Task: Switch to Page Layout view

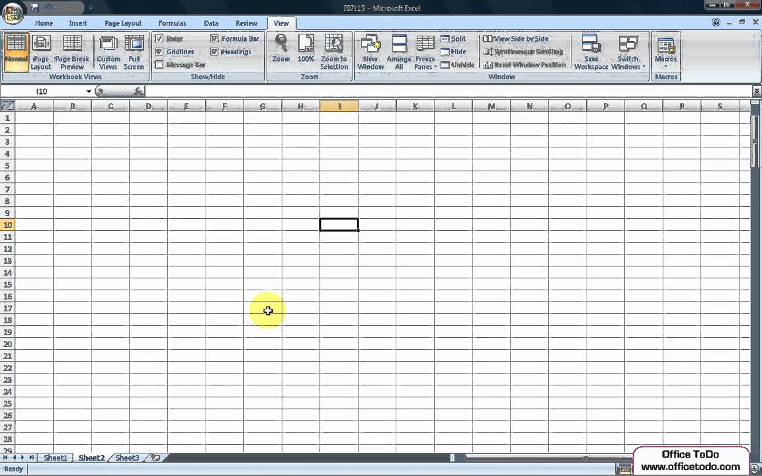Action: point(41,52)
